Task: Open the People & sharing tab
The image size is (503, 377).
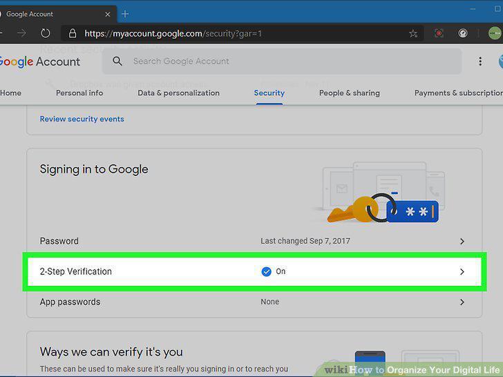Action: point(350,93)
